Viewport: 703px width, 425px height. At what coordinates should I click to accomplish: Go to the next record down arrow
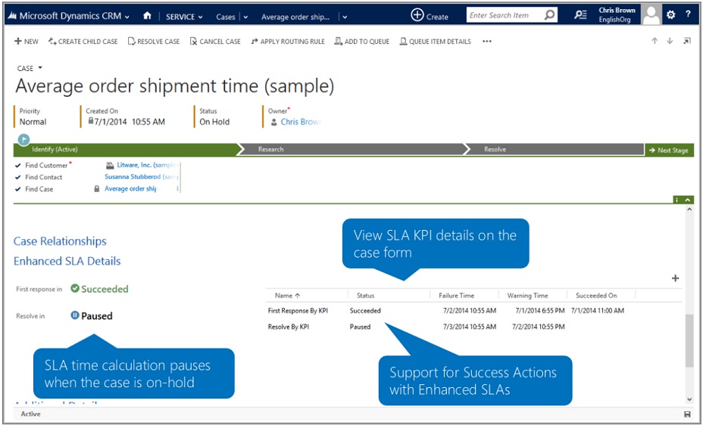[670, 41]
